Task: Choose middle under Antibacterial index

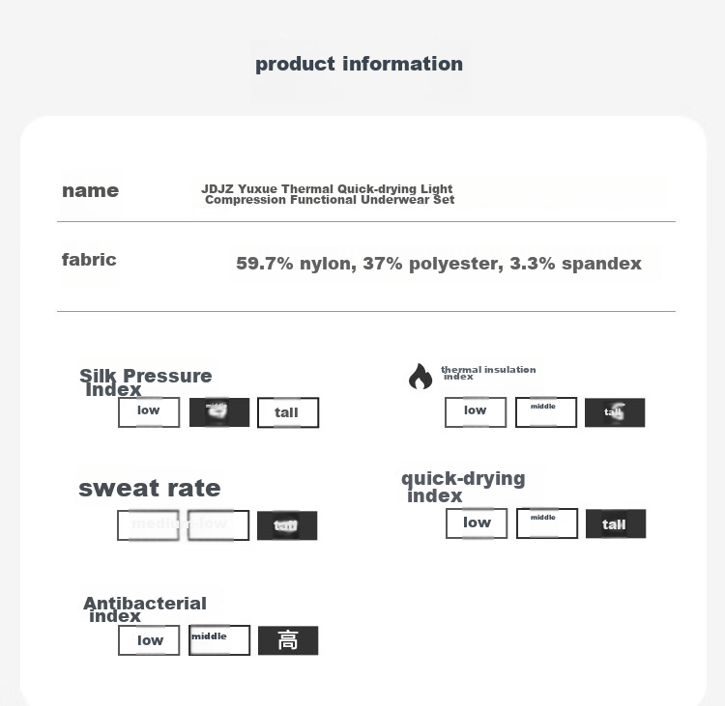Action: [219, 640]
